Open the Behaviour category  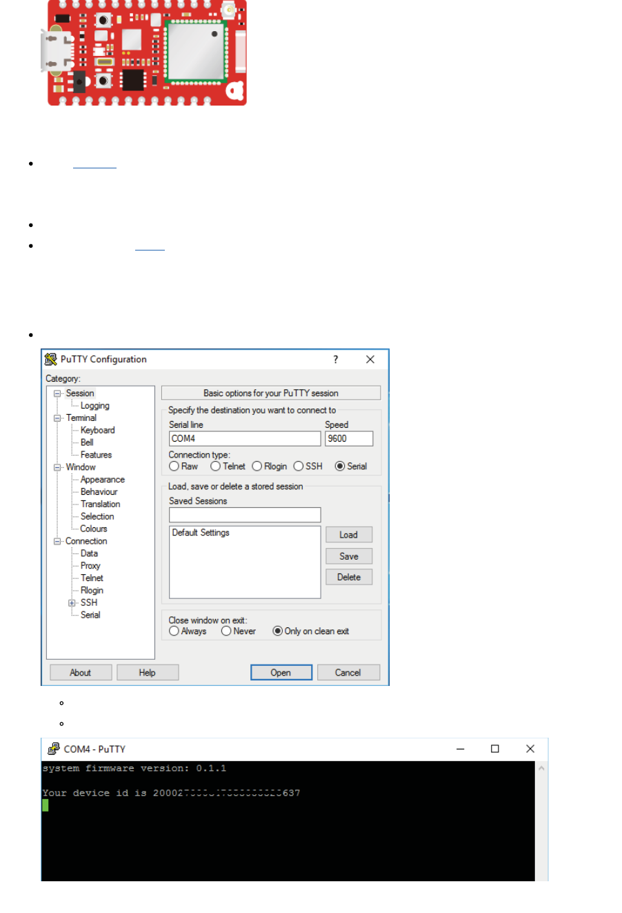(x=99, y=492)
